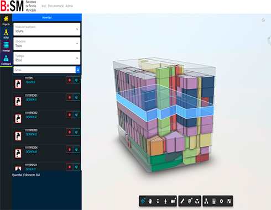This screenshot has width=271, height=210.
Task: Click red dot button on PLANTA 0 row
Action: tap(70, 80)
